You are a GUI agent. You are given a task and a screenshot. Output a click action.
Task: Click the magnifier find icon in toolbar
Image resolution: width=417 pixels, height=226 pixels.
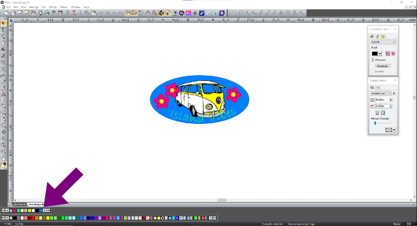tap(154, 13)
